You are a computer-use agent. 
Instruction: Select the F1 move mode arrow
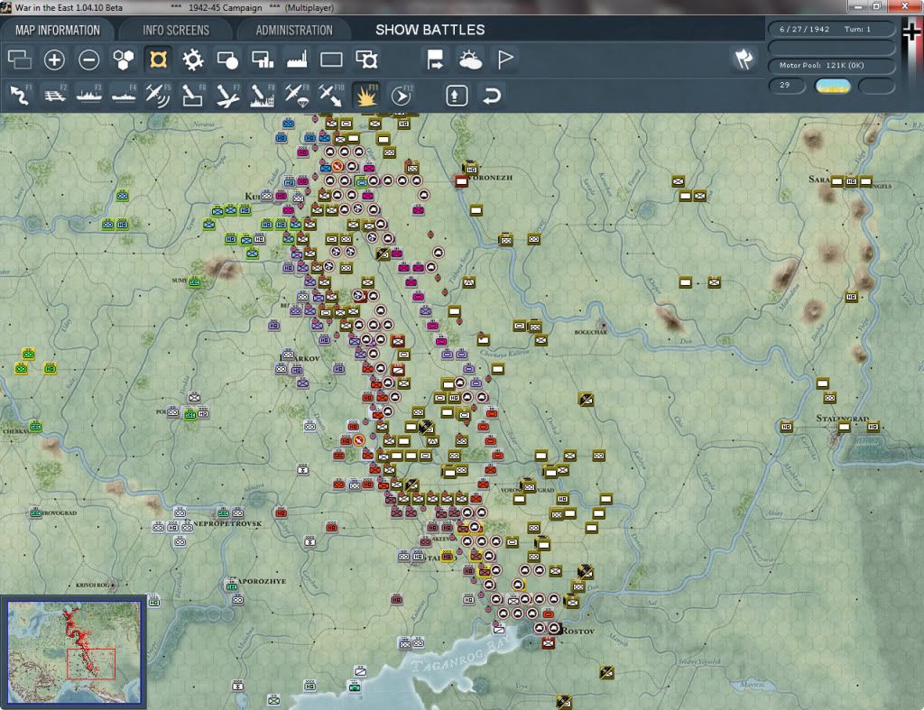(20, 96)
